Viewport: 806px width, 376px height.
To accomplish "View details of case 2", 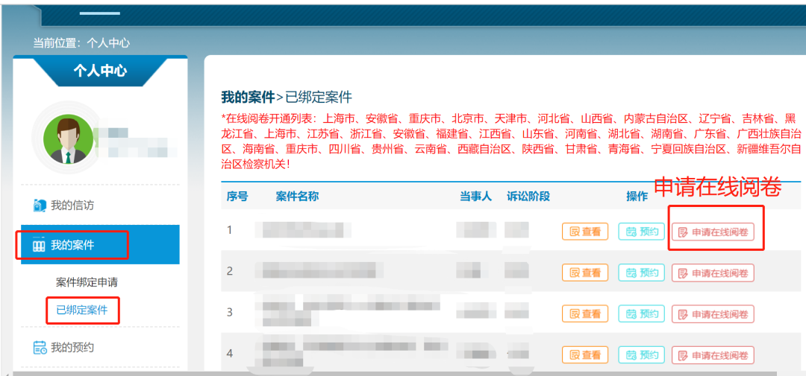I will (x=585, y=273).
